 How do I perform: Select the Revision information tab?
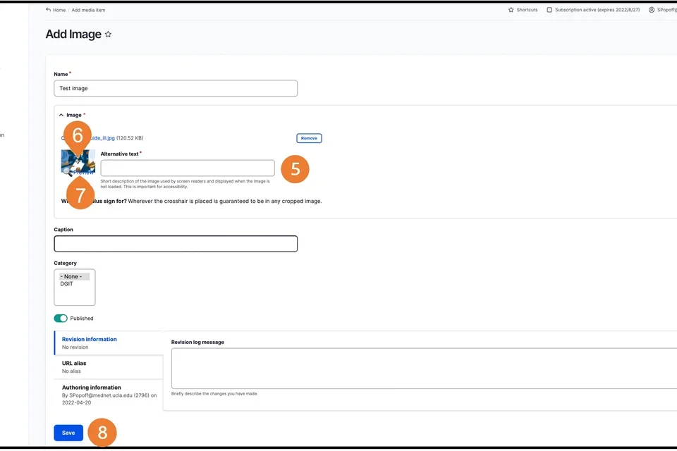[x=89, y=338]
